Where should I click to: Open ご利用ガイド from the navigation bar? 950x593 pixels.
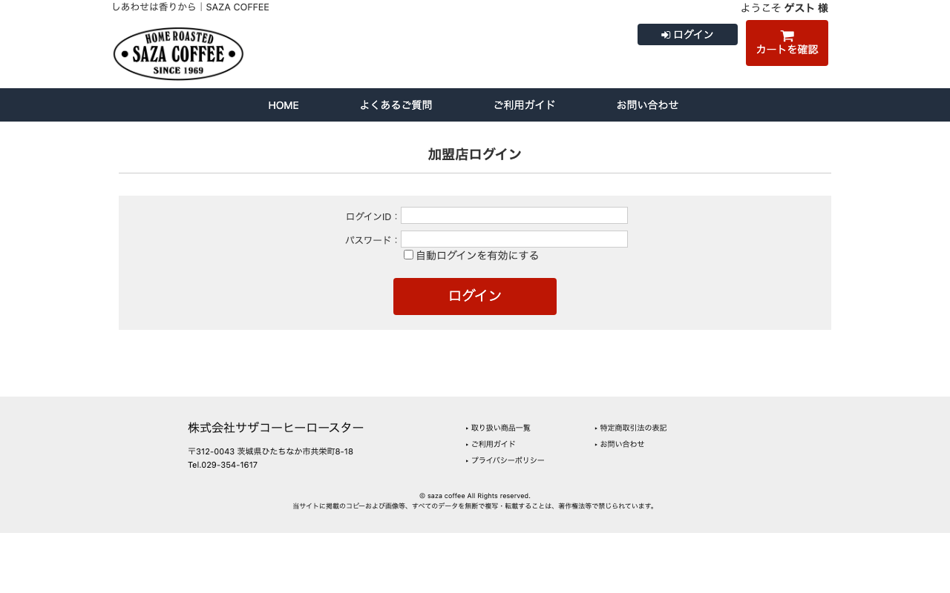point(523,105)
